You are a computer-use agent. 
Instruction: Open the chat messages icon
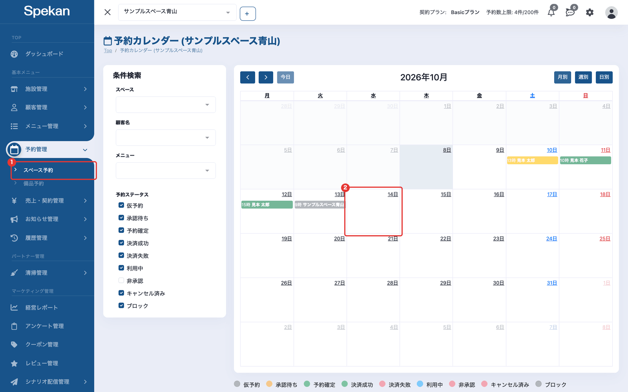click(x=570, y=13)
